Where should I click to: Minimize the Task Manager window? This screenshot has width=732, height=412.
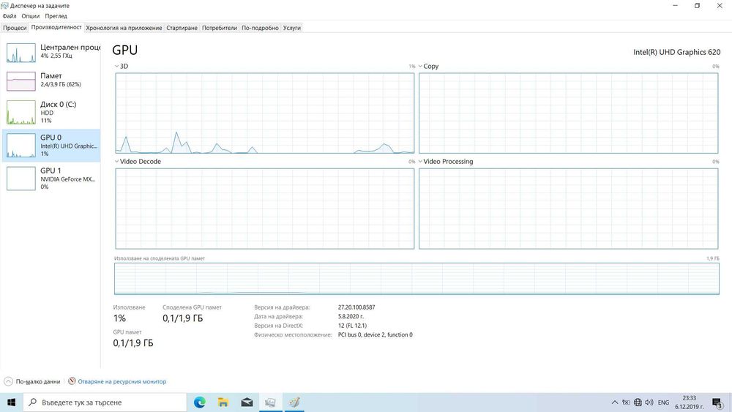pyautogui.click(x=675, y=6)
